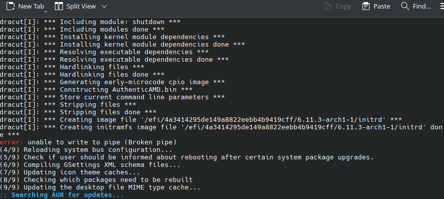The height and width of the screenshot is (199, 444).
Task: Click 'Including module: shutdown' output line
Action: point(90,22)
